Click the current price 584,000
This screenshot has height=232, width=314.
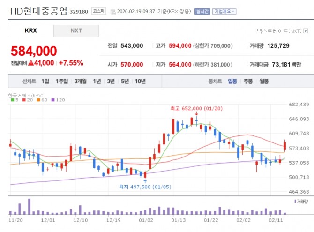click(x=34, y=51)
